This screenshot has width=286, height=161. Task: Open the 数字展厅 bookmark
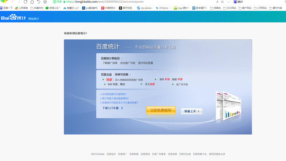pyautogui.click(x=200, y=8)
